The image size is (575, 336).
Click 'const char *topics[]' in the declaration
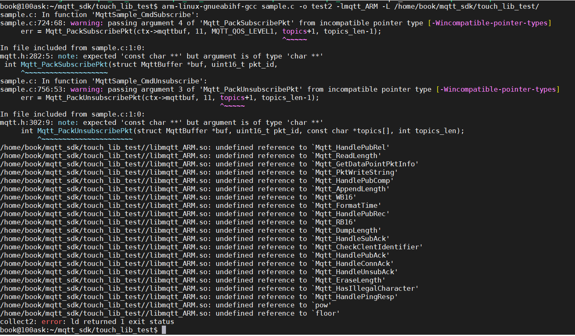(x=351, y=131)
